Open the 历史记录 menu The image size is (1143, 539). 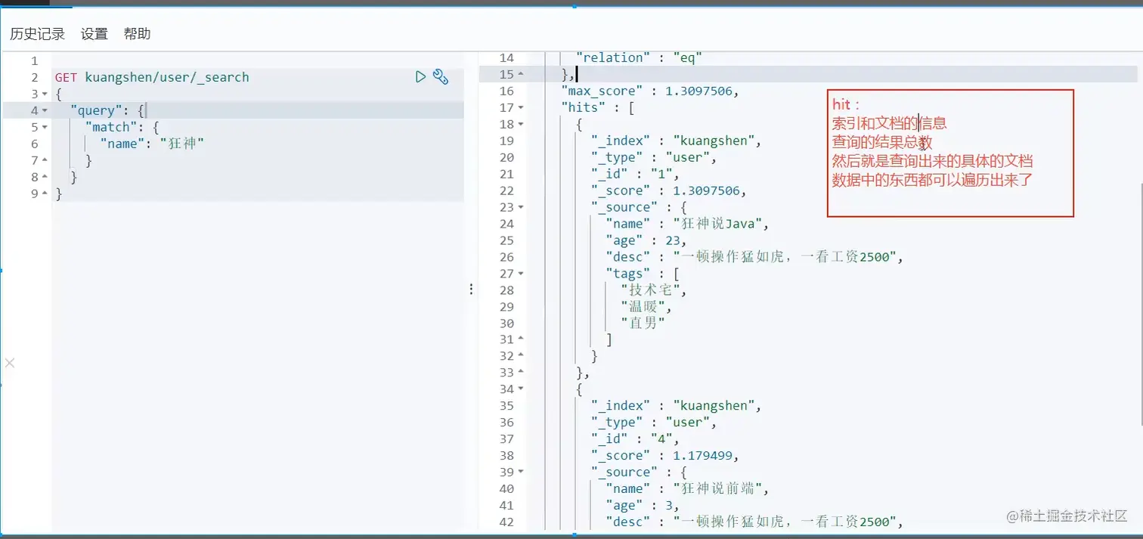37,34
